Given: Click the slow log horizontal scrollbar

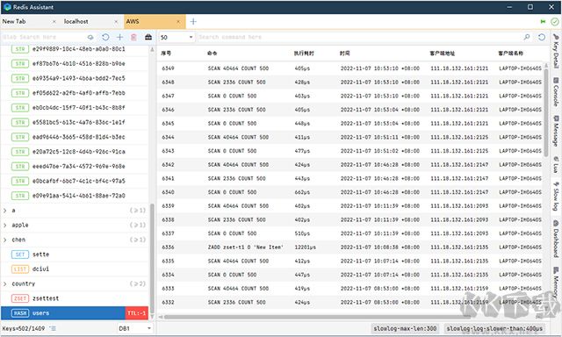Looking at the screenshot, I should (317, 317).
